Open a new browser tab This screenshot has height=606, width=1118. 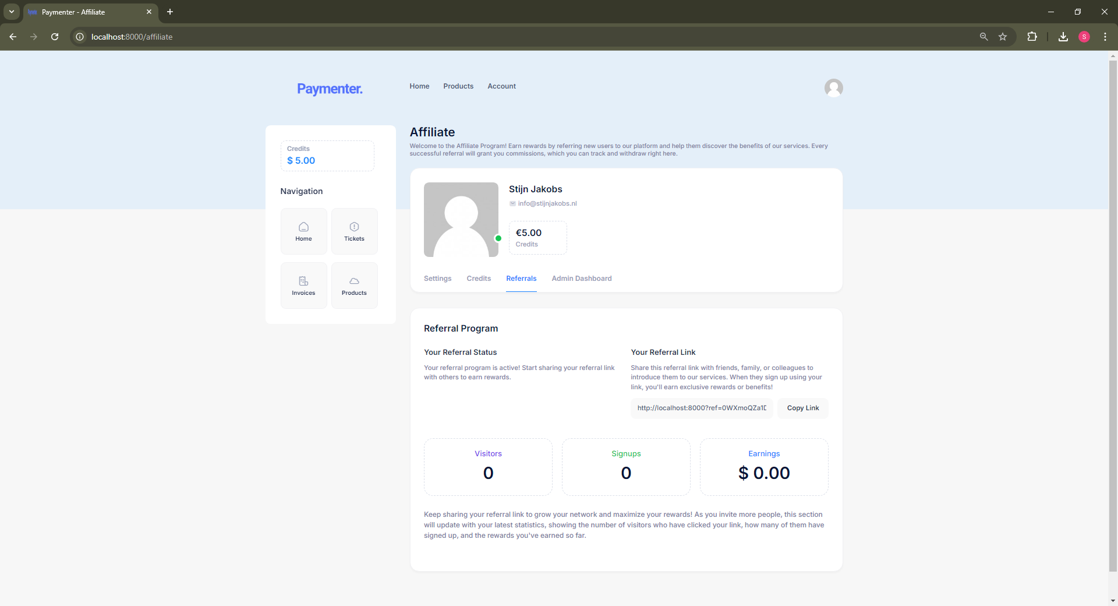coord(170,12)
